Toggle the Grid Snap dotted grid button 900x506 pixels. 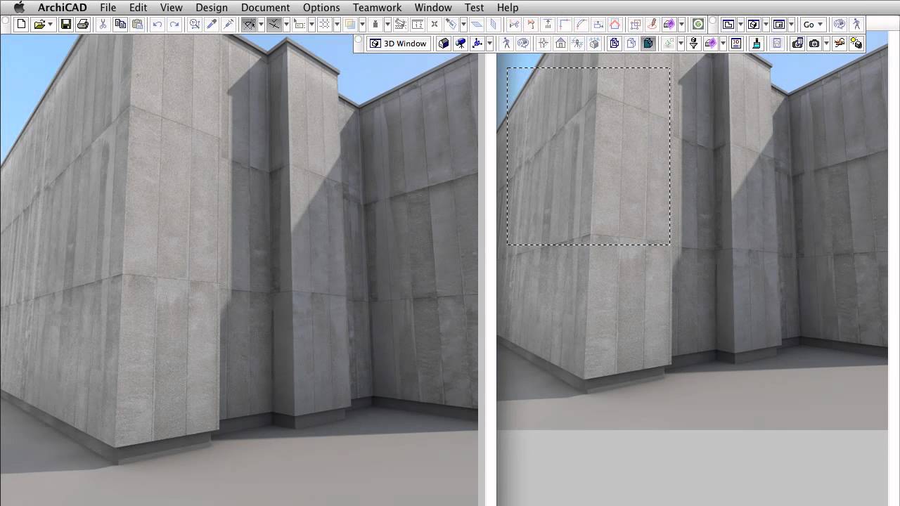[x=325, y=25]
